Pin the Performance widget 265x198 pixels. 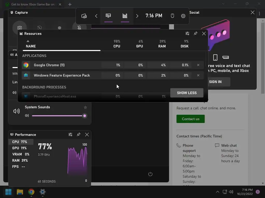coord(79,134)
